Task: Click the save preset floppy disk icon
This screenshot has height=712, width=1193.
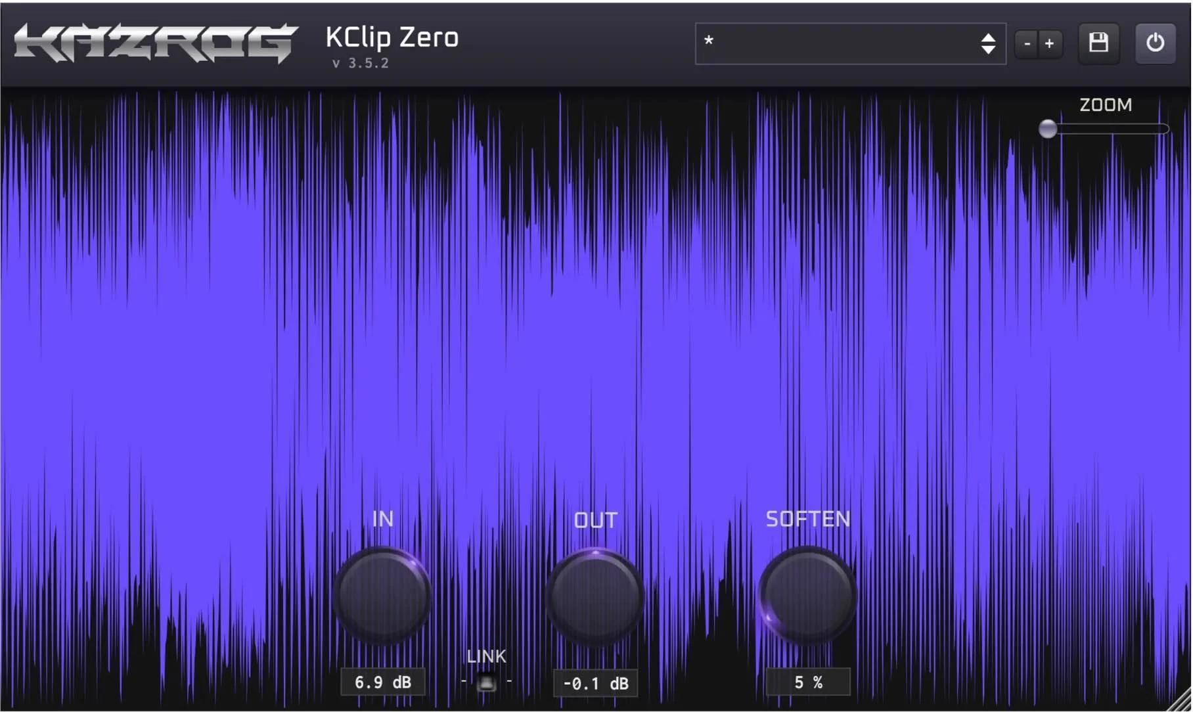Action: coord(1098,43)
